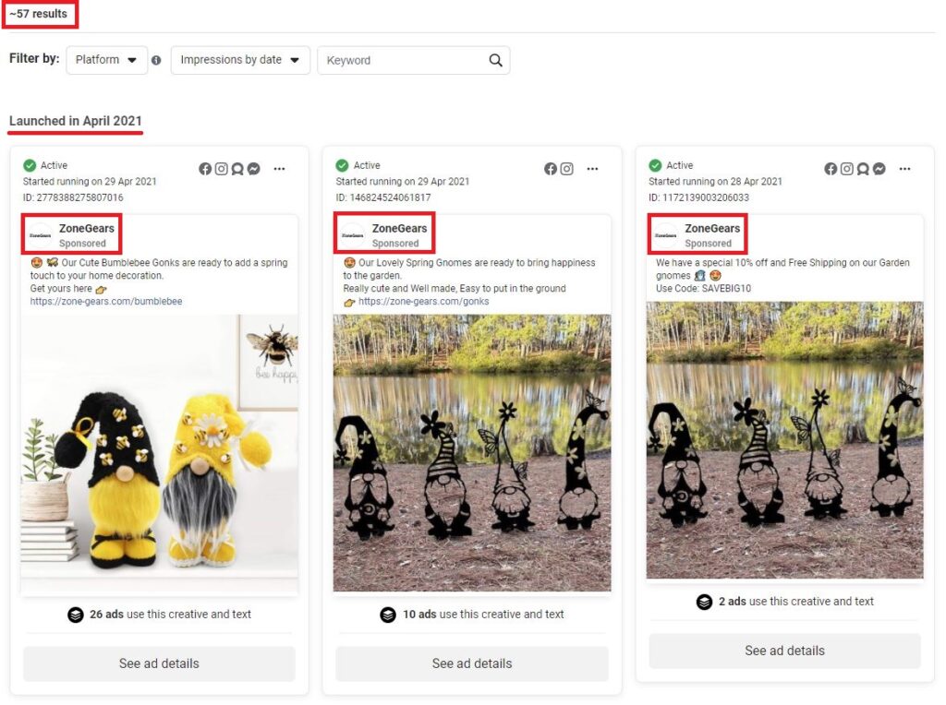
Task: Click the info icon beside Platform filter
Action: [x=156, y=60]
